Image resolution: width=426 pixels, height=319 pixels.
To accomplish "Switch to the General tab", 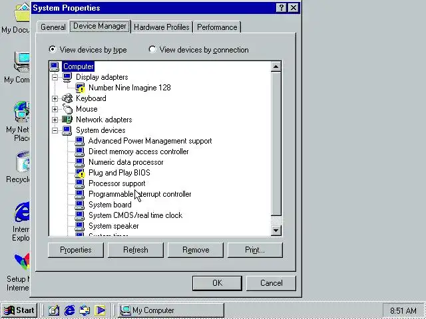I will tap(53, 27).
